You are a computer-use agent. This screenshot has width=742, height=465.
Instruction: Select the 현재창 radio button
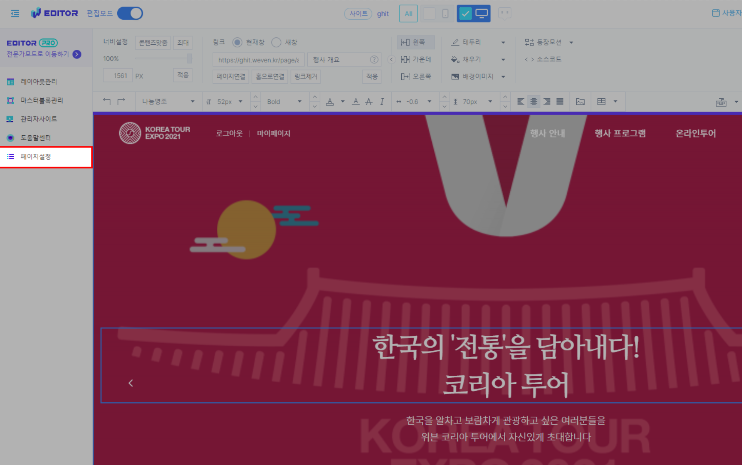(237, 42)
